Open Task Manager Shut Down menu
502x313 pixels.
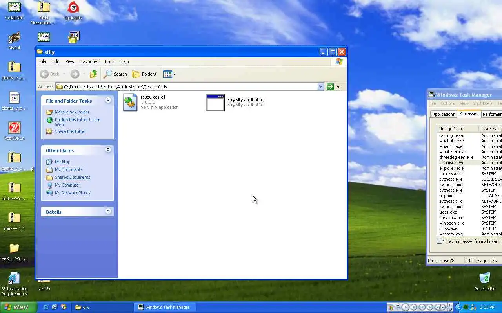point(483,103)
